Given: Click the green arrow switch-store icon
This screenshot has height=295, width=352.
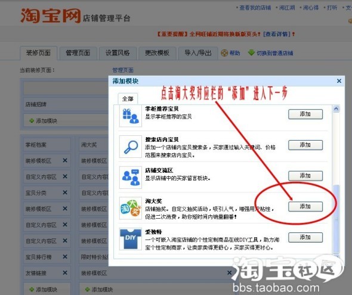Looking at the screenshot, I should click(x=251, y=52).
